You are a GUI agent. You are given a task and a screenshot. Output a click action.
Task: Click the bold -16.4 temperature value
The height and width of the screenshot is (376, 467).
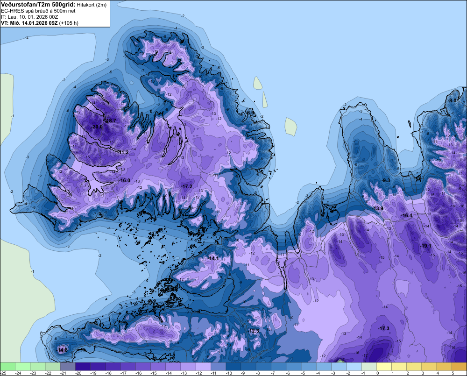[407, 215]
